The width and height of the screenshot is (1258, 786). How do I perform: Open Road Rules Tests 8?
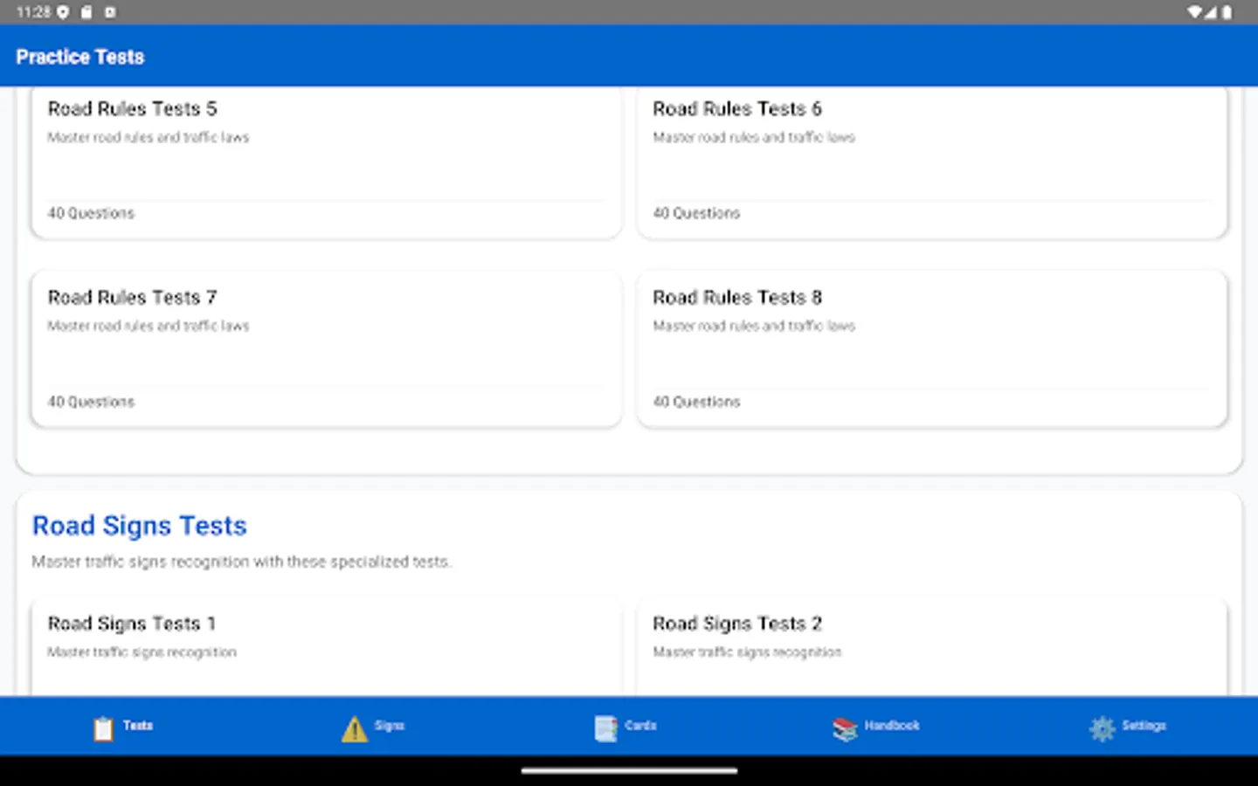click(931, 348)
